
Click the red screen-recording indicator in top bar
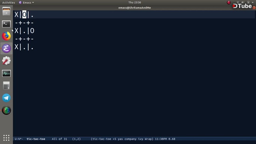pos(229,2)
